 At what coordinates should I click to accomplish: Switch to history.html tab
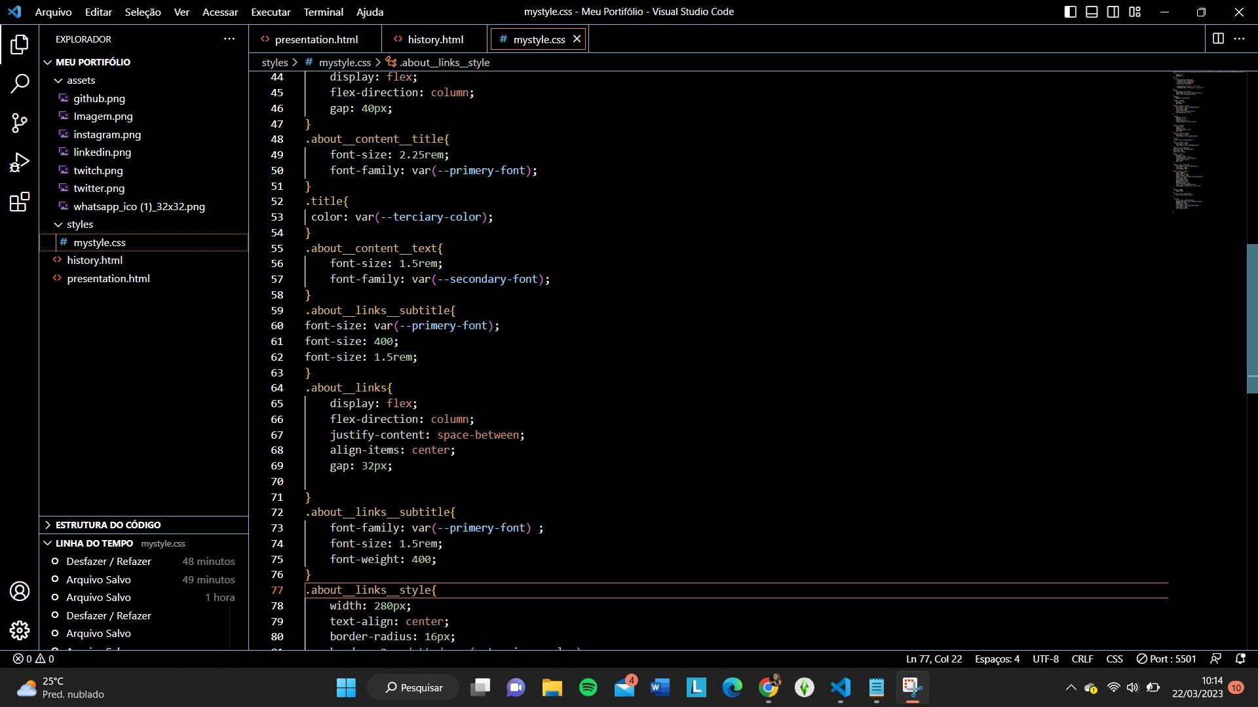(x=434, y=39)
